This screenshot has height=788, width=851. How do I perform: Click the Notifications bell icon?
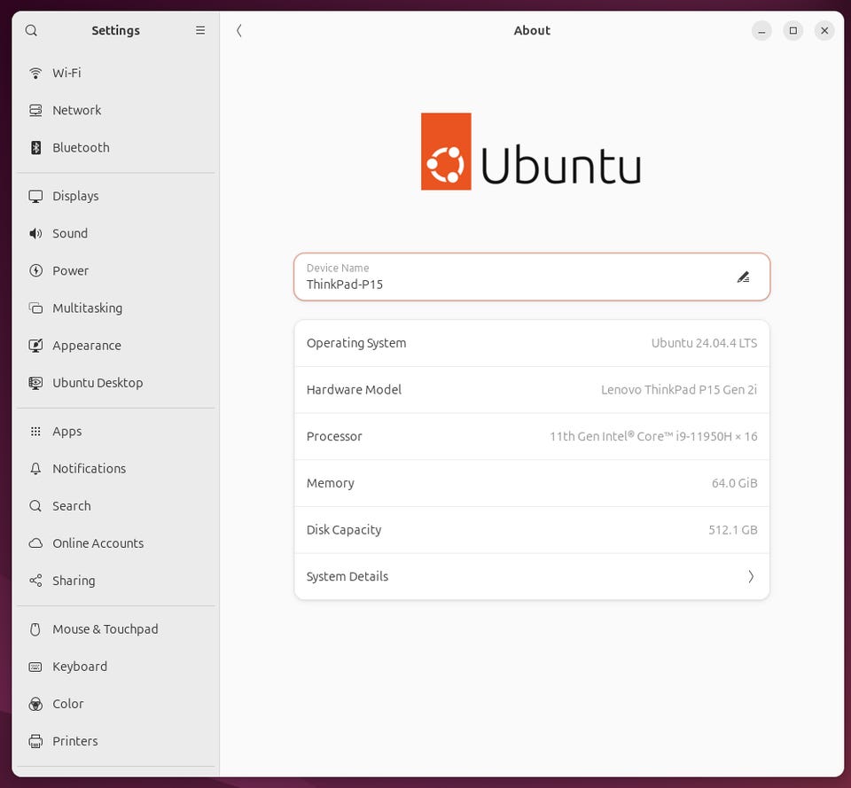(35, 469)
